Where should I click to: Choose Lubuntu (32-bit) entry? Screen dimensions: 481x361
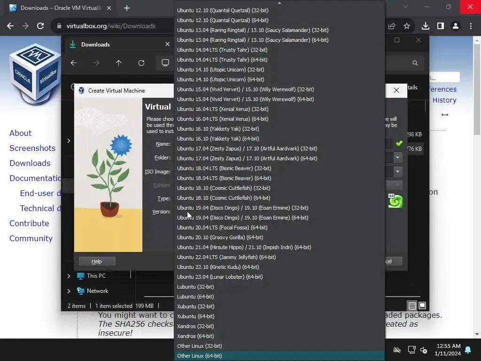point(279,287)
